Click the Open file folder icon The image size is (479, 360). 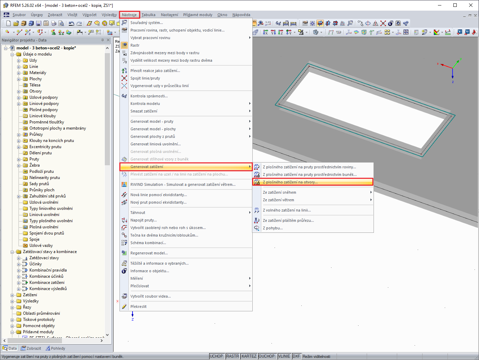[16, 23]
